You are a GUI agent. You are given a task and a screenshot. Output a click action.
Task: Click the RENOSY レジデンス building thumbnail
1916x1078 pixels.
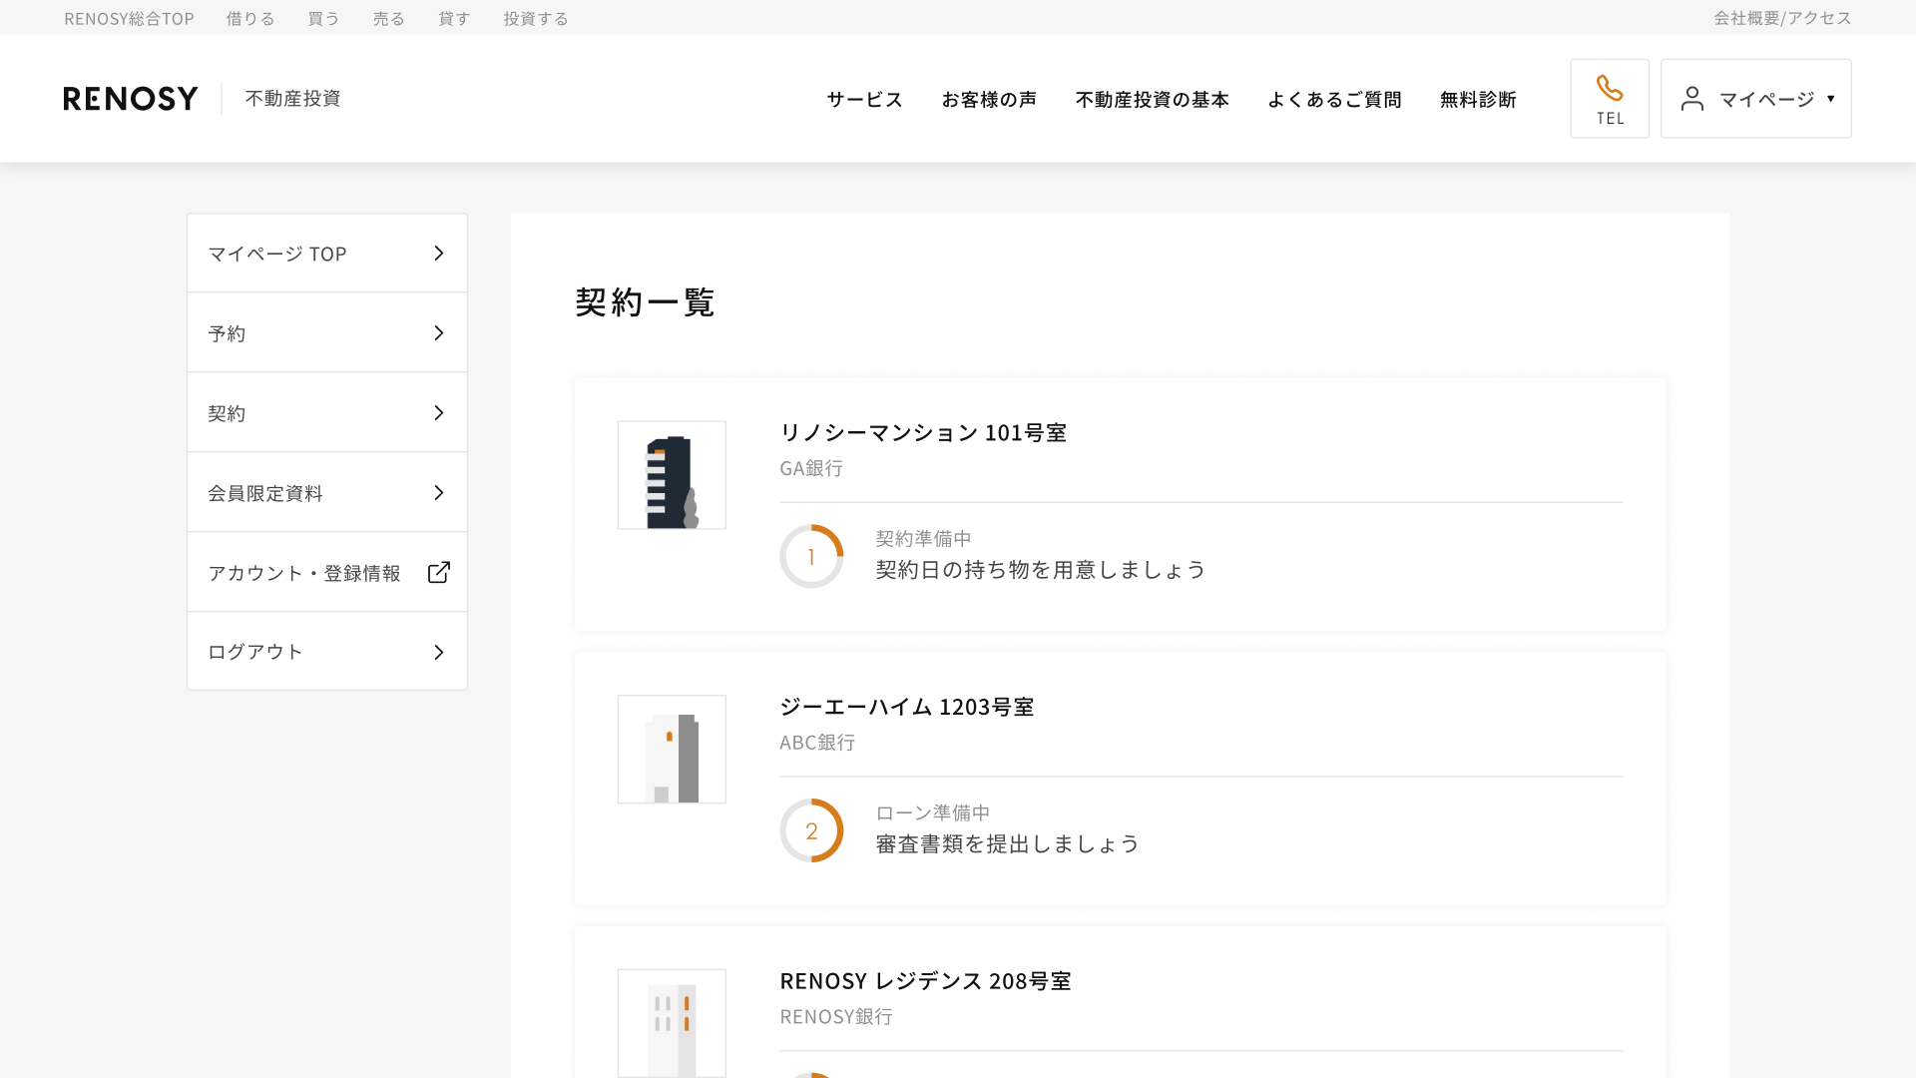tap(672, 1022)
